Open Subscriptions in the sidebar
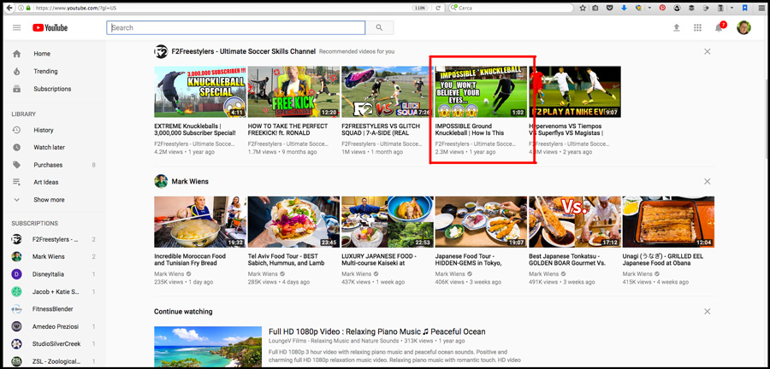 (53, 89)
